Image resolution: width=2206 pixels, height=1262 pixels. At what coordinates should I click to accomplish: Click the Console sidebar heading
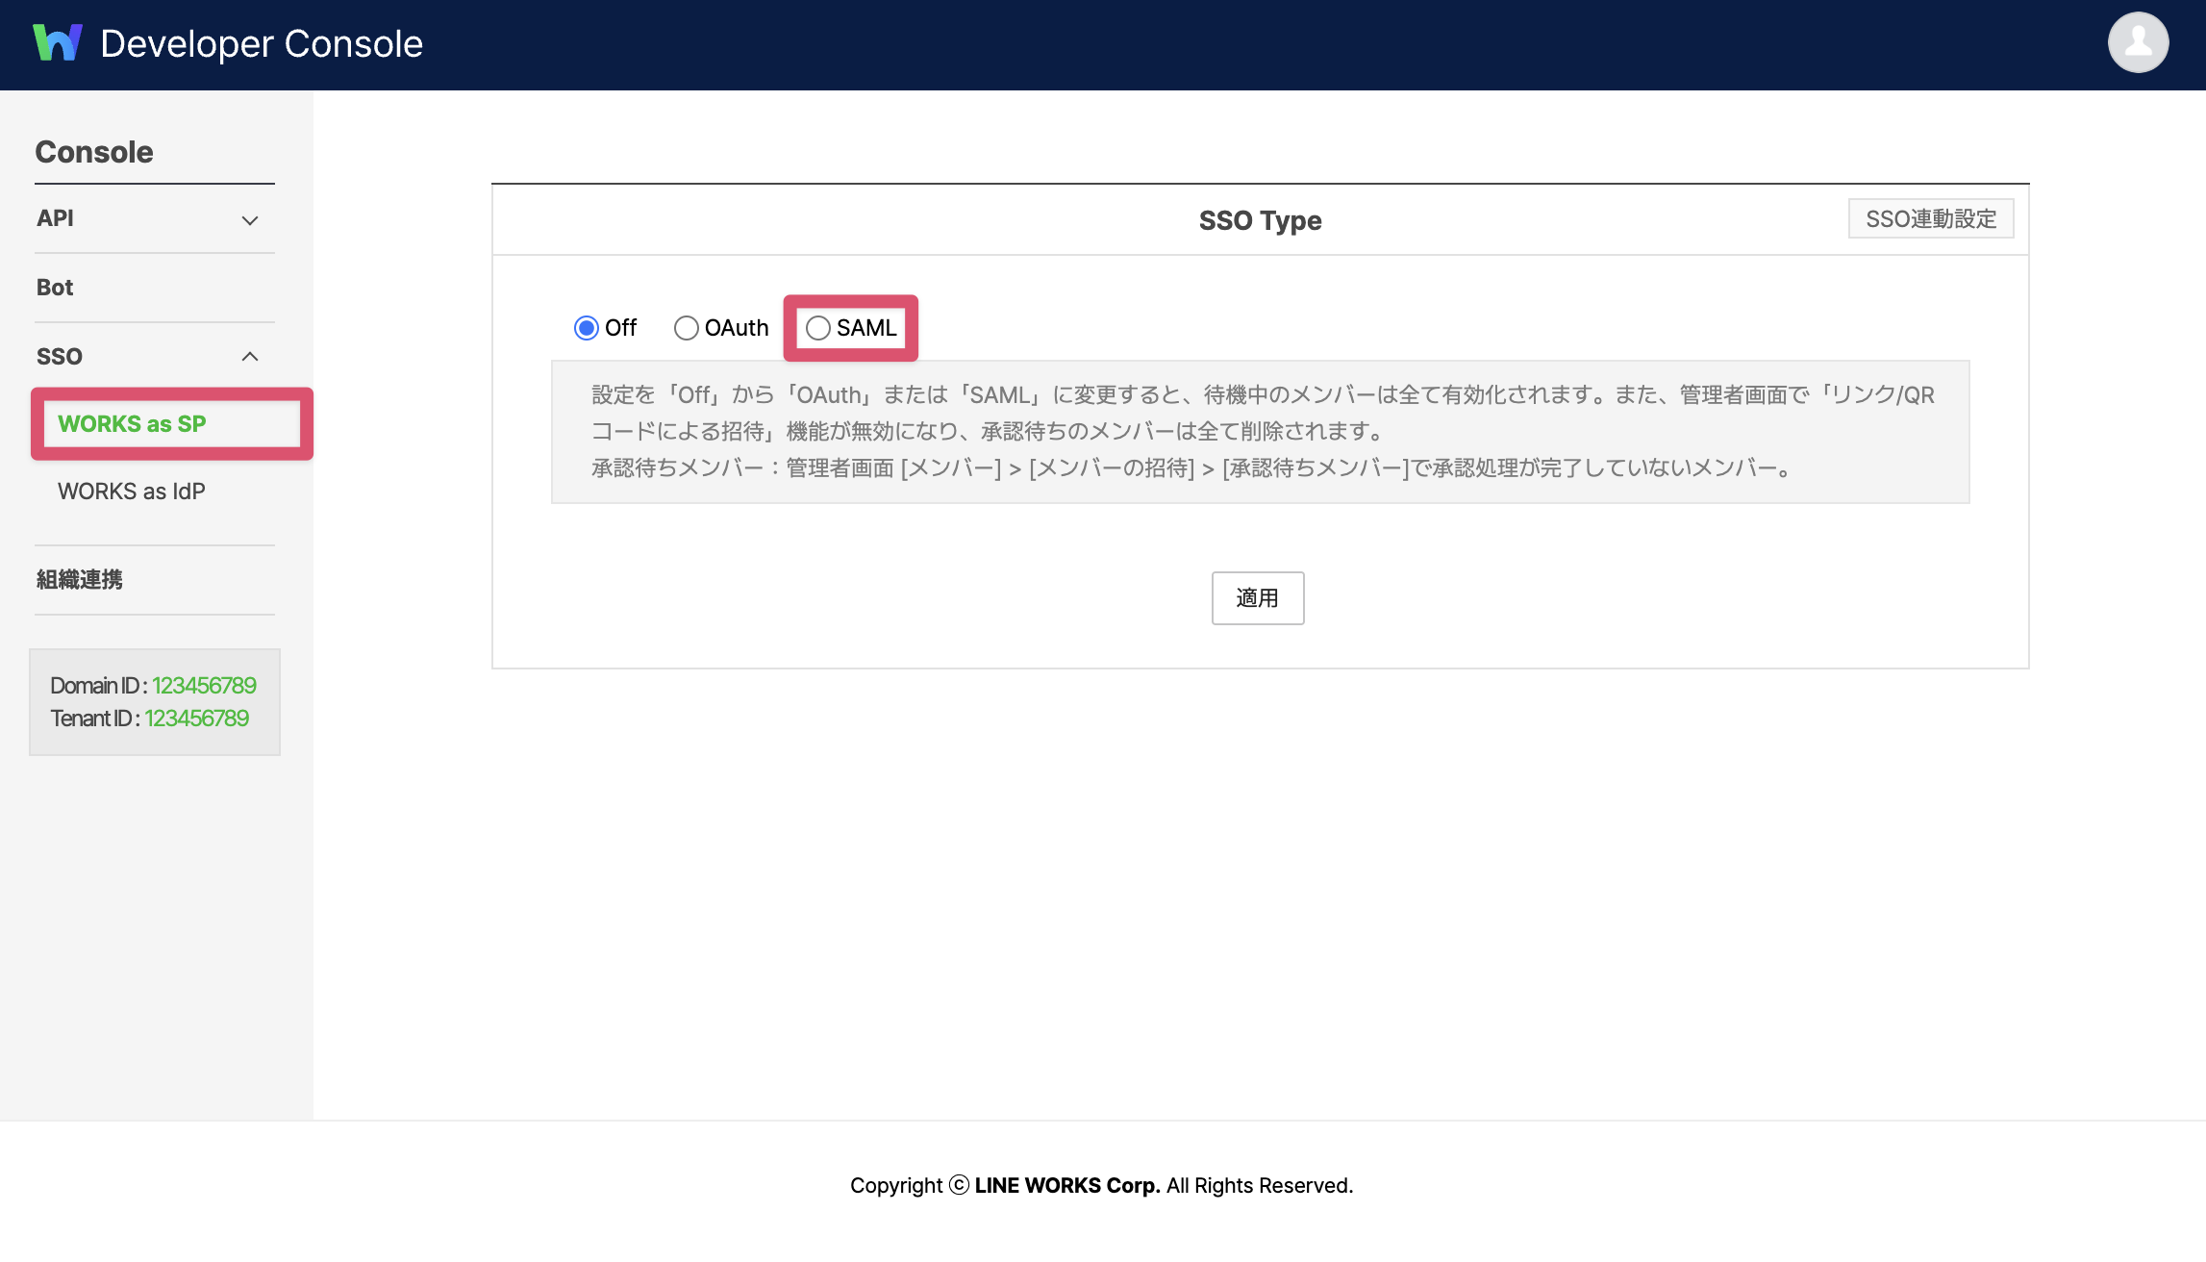pos(94,152)
